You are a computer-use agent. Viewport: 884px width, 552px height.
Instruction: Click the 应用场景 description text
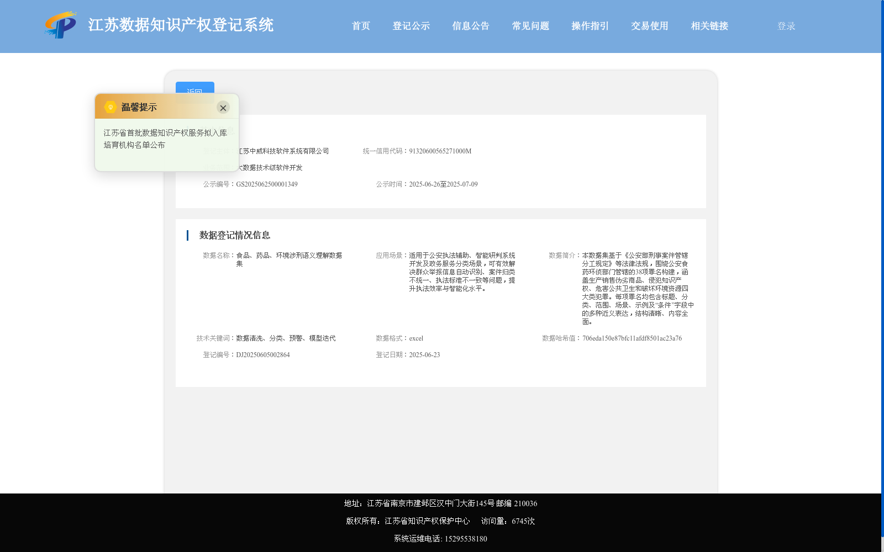pos(462,272)
